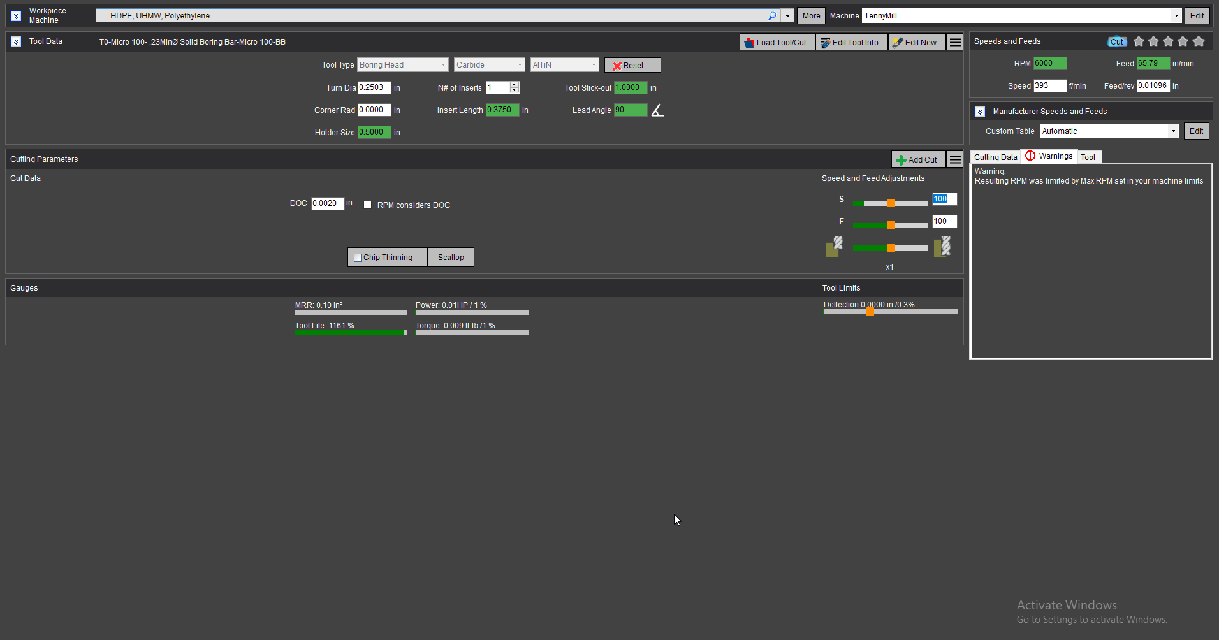The image size is (1219, 640).
Task: Collapse the Tool Data section
Action: 16,41
